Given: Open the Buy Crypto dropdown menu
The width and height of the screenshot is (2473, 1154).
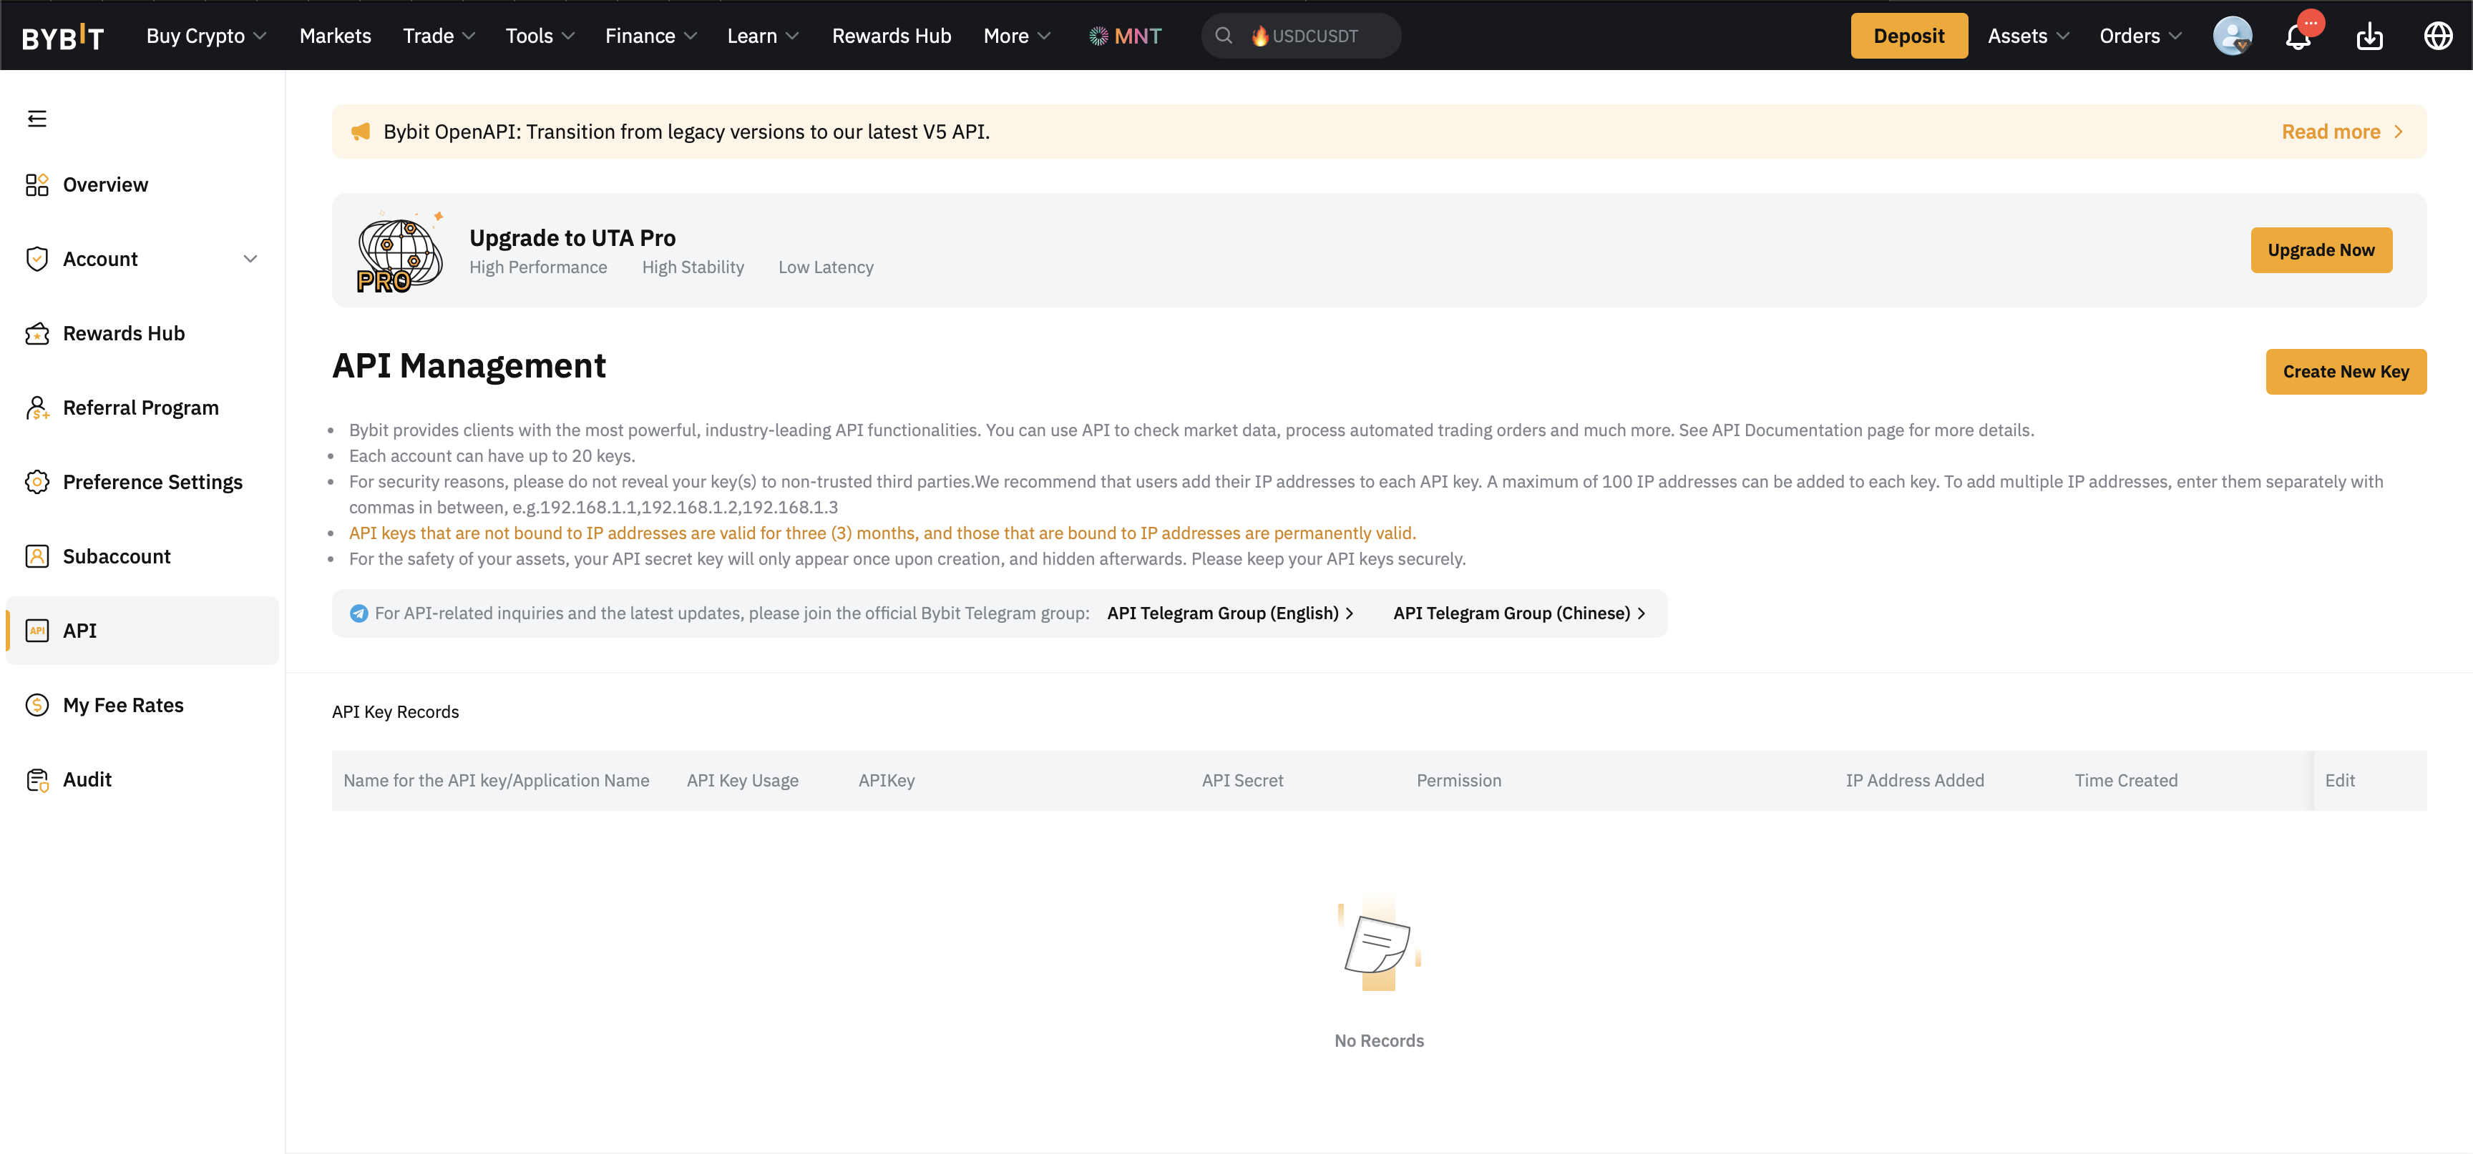Looking at the screenshot, I should 205,36.
